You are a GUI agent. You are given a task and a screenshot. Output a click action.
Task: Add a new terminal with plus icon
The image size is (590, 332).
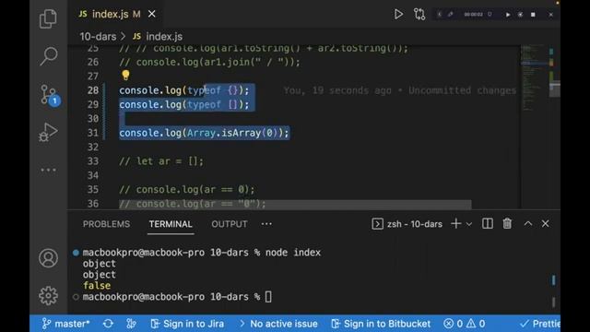[x=455, y=223]
